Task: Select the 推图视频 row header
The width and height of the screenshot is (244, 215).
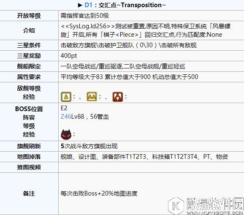Action: 29,167
